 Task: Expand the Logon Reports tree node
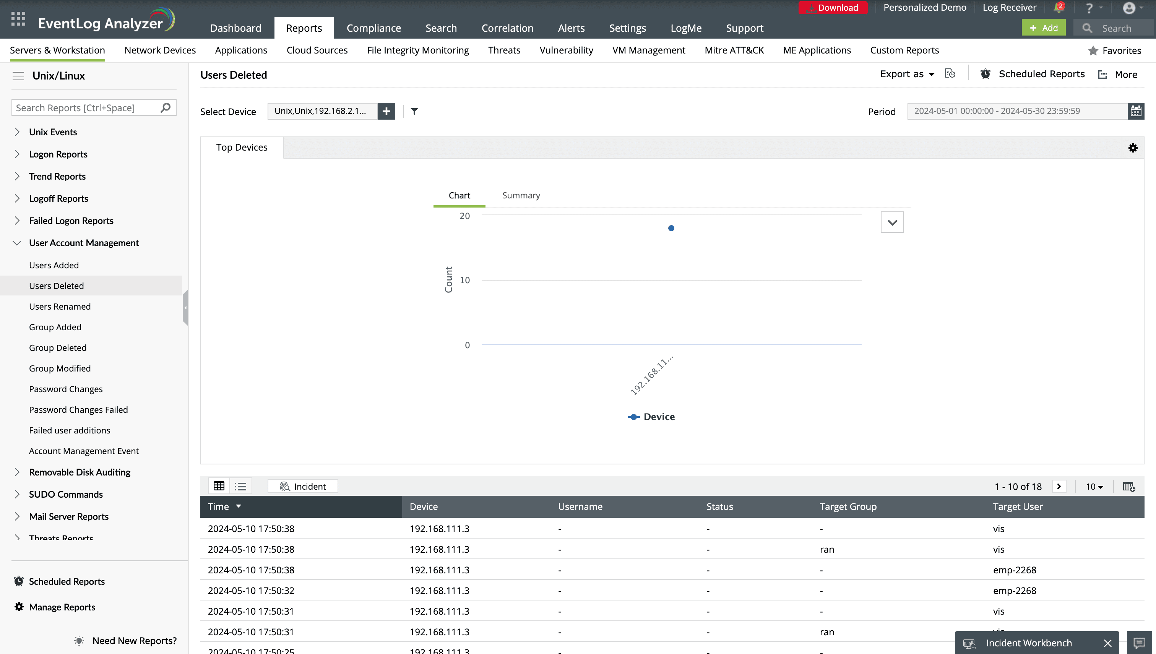tap(17, 154)
